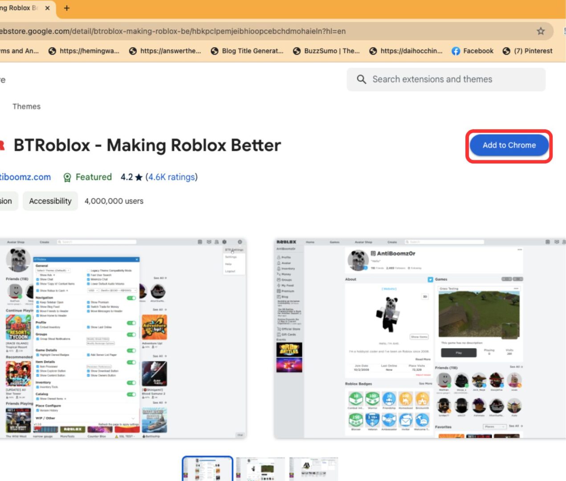Click the BTRoblox extension logo
Image resolution: width=566 pixels, height=481 pixels.
(x=2, y=145)
